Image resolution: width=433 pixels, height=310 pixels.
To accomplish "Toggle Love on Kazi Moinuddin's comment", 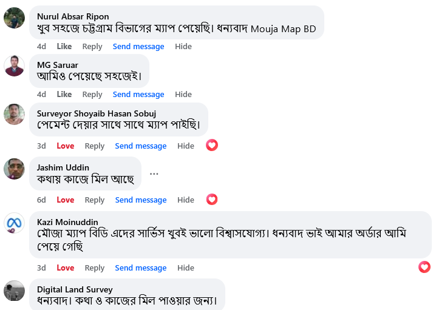I will point(66,268).
